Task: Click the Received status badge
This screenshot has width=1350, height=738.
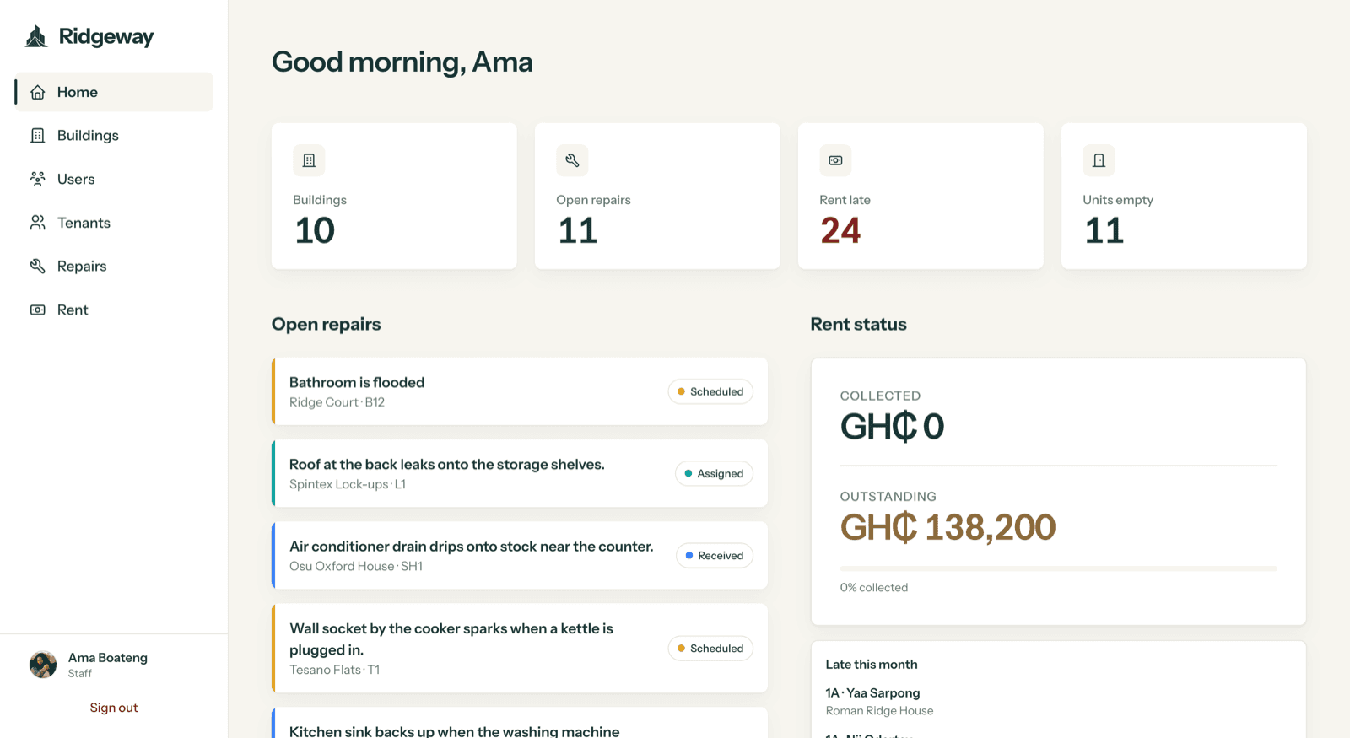Action: coord(715,555)
